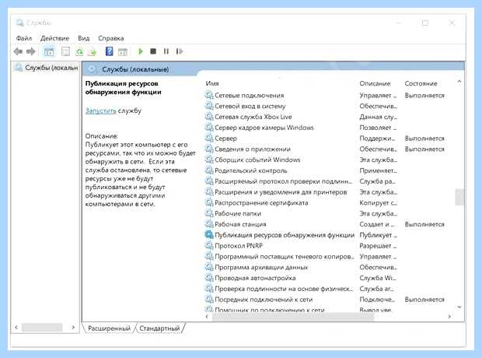Image resolution: width=482 pixels, height=358 pixels.
Task: Click Разрешает description of Протокол PNRP
Action: coord(378,246)
